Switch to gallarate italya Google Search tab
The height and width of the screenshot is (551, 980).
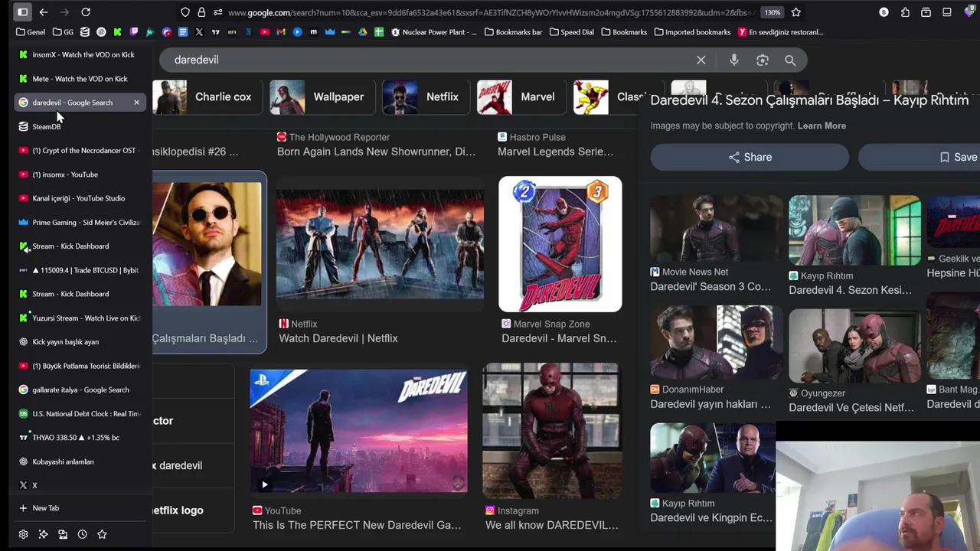80,390
